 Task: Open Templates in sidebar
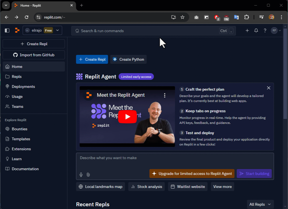pyautogui.click(x=34, y=139)
